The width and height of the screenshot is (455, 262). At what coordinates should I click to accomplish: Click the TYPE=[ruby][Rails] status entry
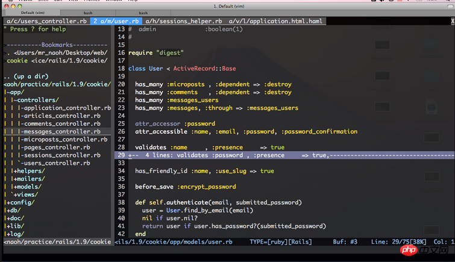pos(281,242)
